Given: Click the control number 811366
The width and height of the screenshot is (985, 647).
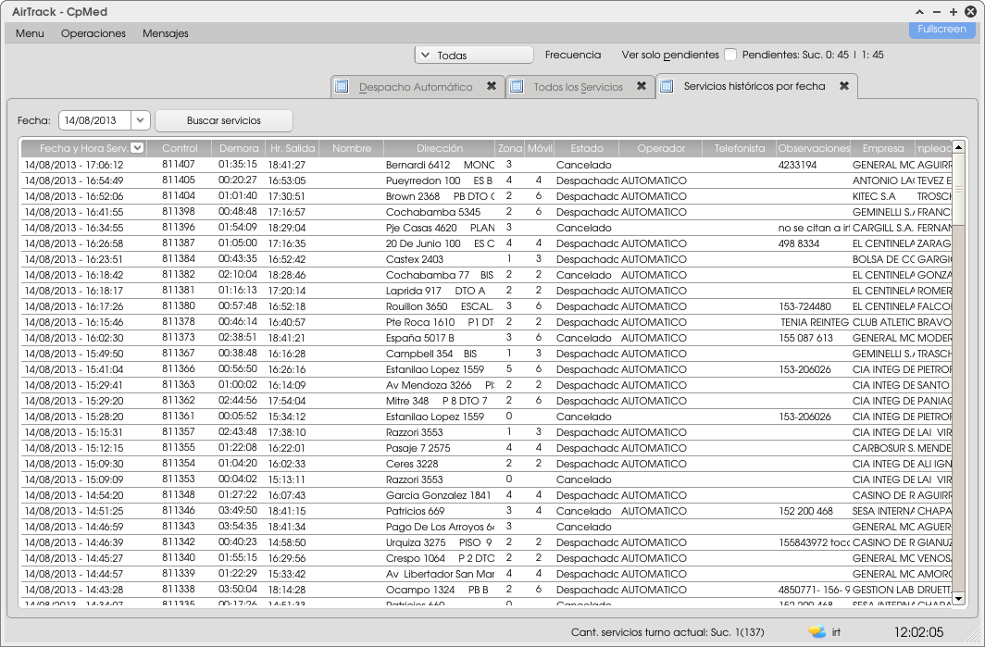Looking at the screenshot, I should (179, 369).
